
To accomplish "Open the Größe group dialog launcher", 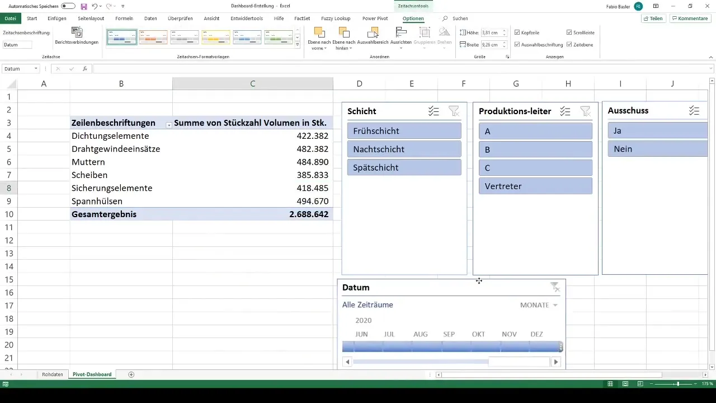I will 507,57.
